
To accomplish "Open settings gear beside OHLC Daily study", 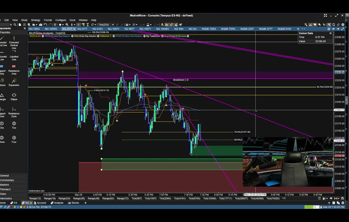I will point(98,36).
